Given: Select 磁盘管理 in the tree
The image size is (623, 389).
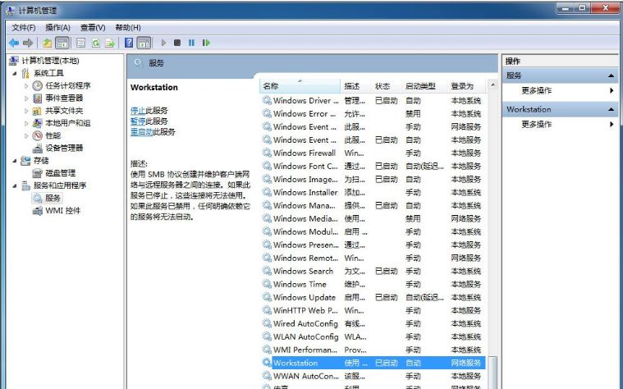Looking at the screenshot, I should tap(61, 173).
